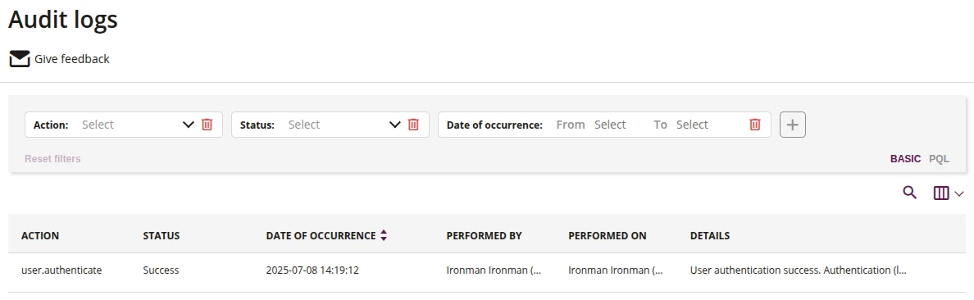
Task: Open the search magnifier icon
Action: coord(909,193)
